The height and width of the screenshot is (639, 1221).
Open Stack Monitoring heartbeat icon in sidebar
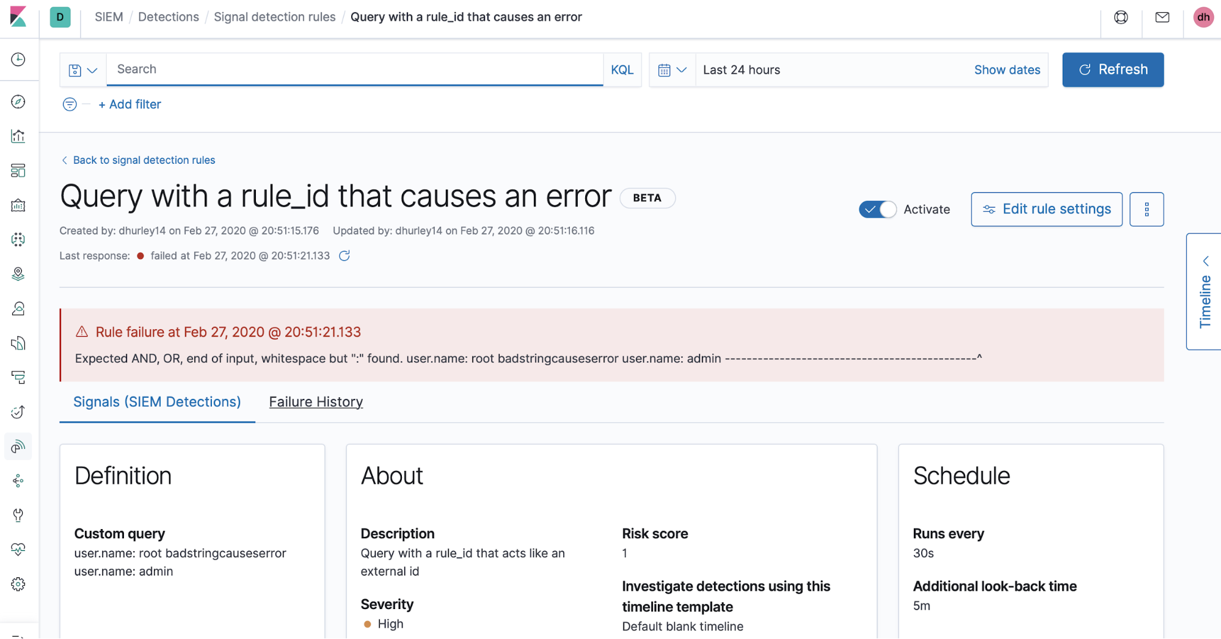18,549
